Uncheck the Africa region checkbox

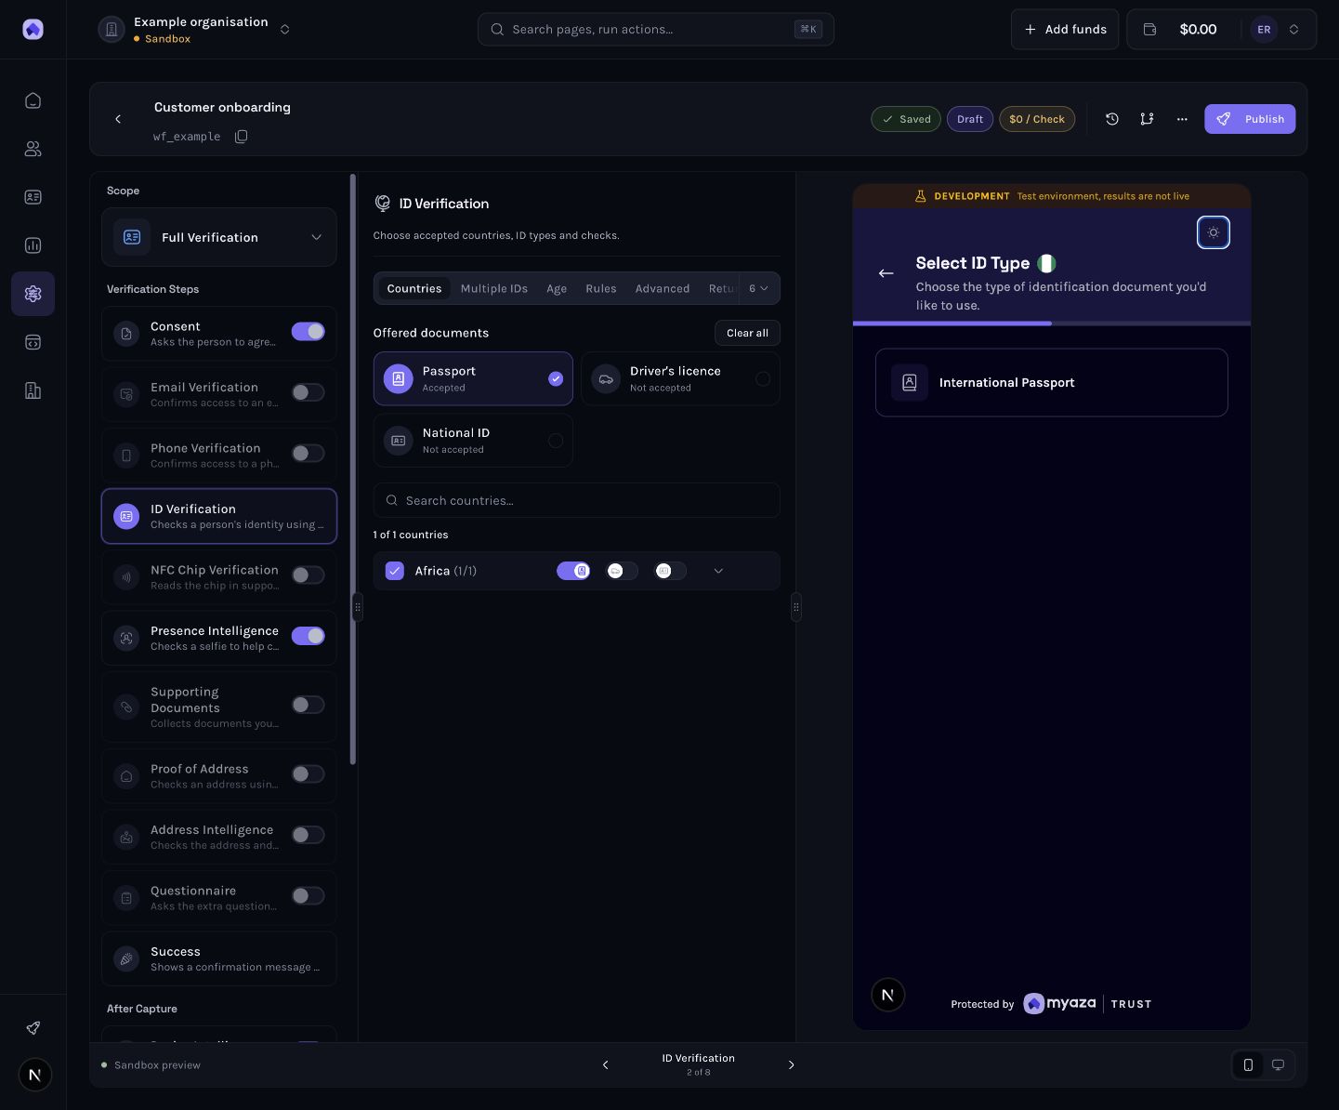coord(395,571)
